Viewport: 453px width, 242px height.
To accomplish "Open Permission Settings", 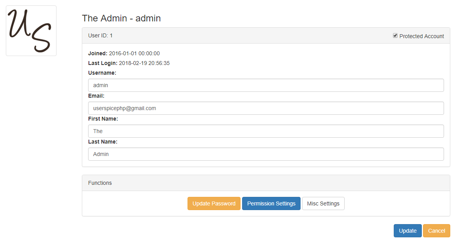I will point(271,203).
